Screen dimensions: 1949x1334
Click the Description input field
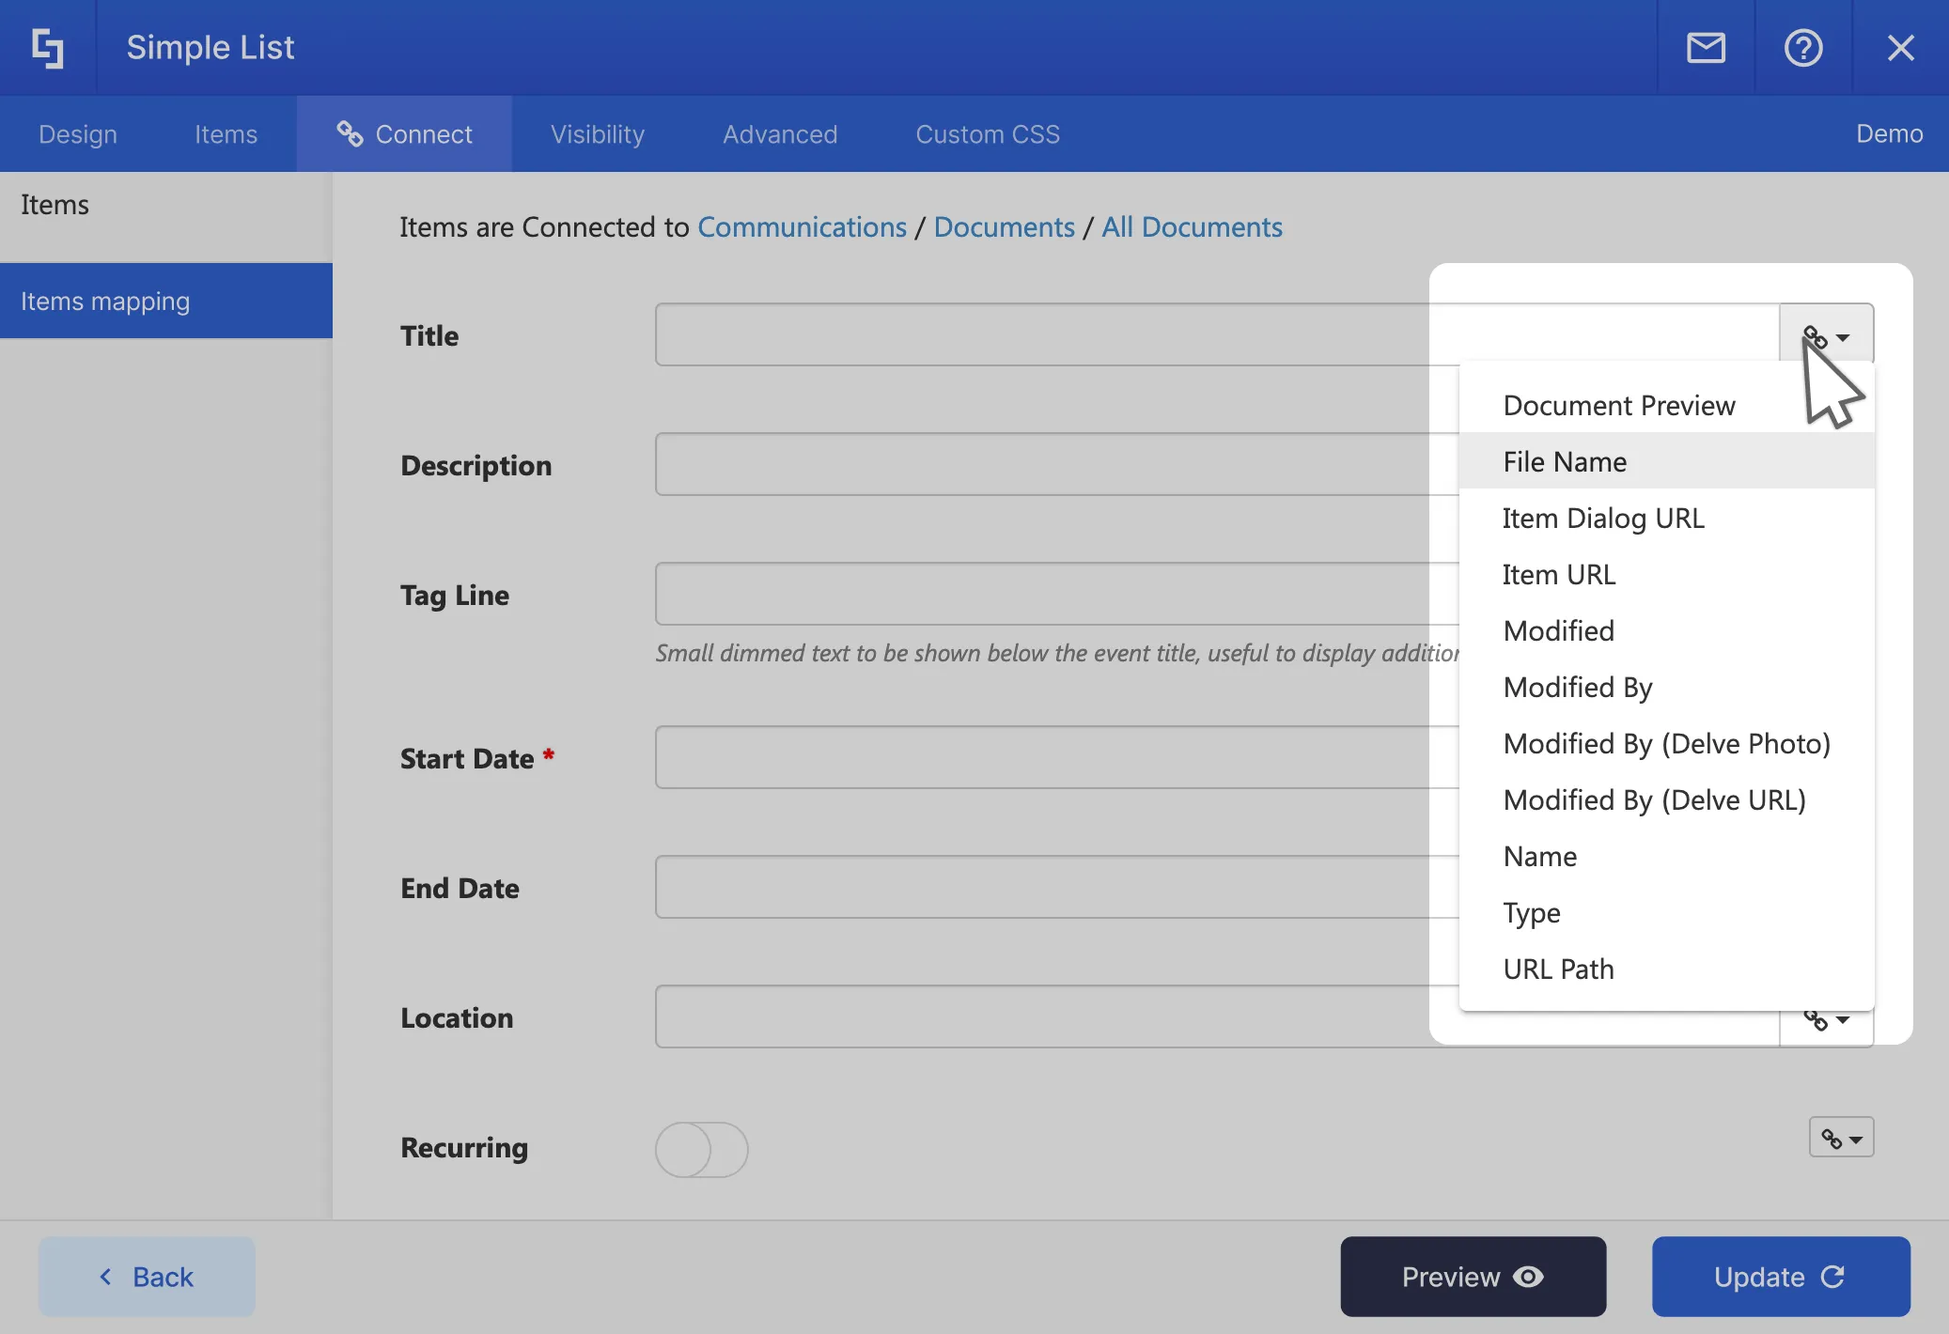1052,464
